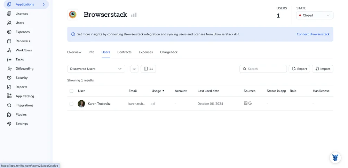348x168 pixels.
Task: Open the Settings gear icon
Action: tap(9, 124)
